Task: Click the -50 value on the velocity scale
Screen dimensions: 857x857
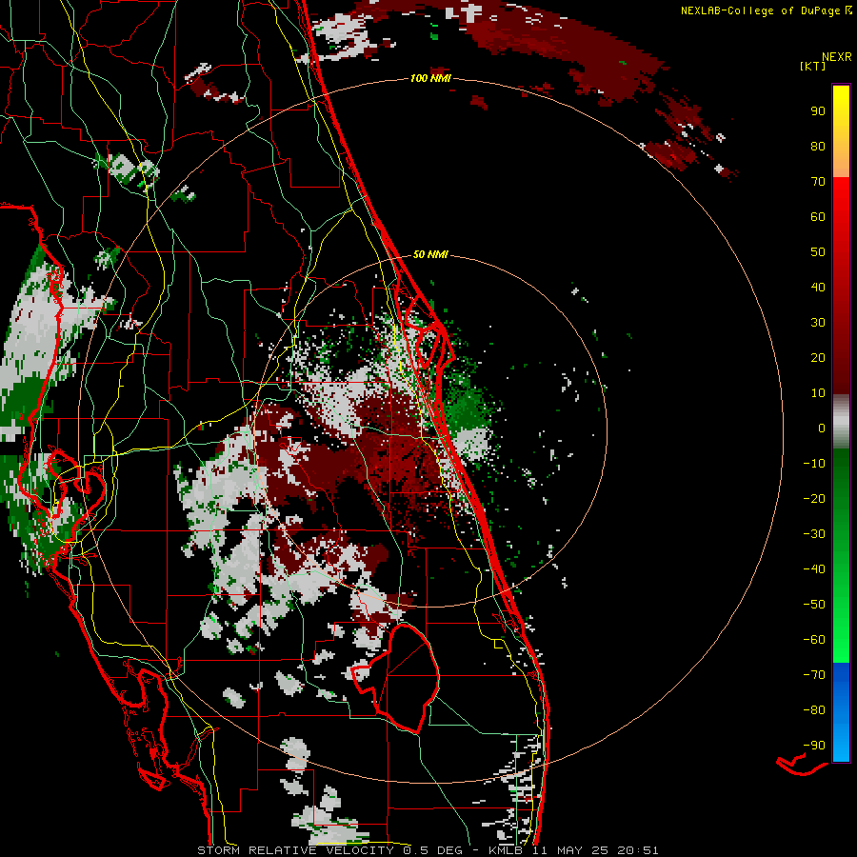Action: tap(814, 605)
